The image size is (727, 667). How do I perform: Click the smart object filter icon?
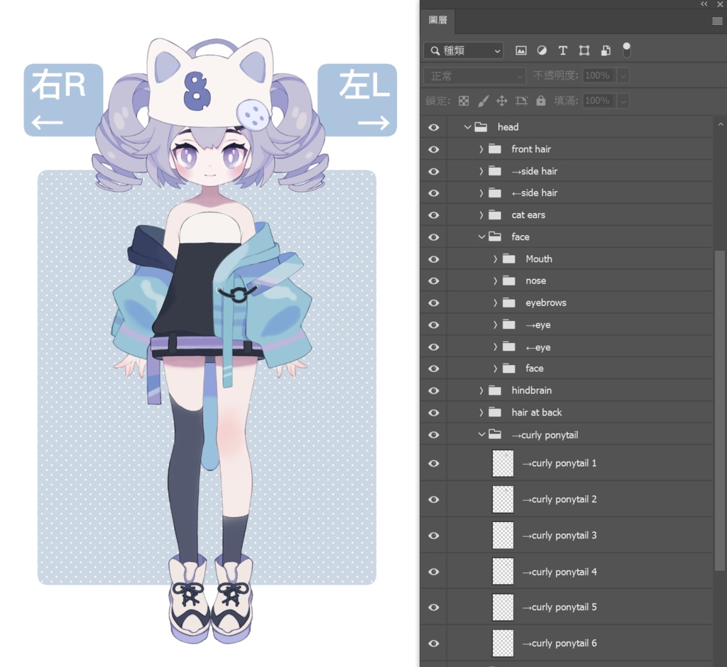(x=605, y=50)
